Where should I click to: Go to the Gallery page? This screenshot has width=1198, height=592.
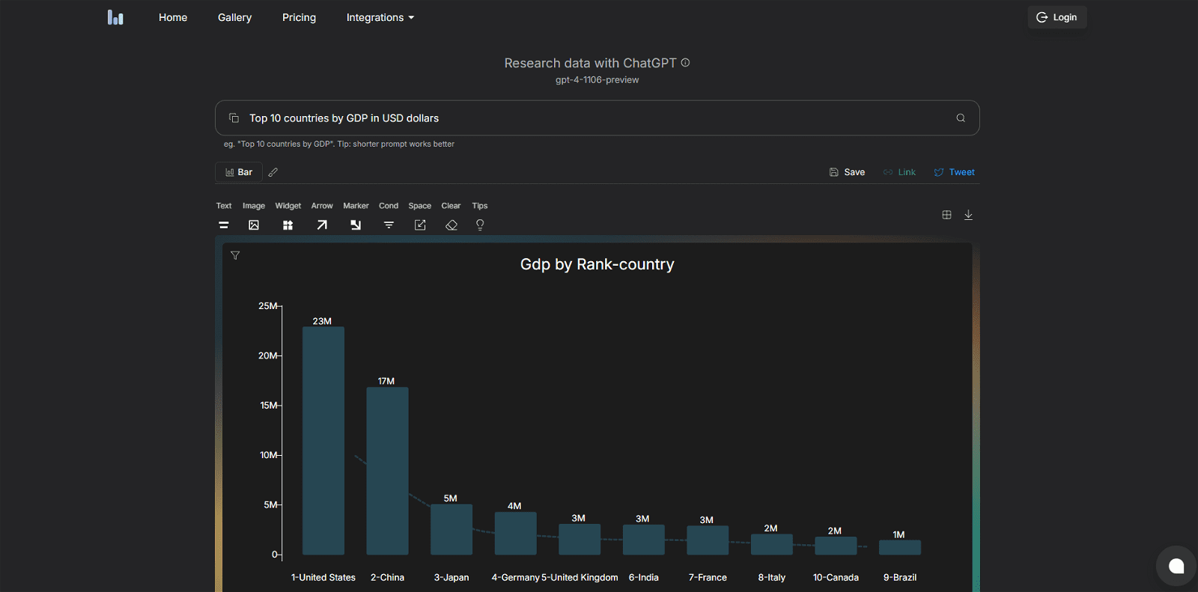tap(234, 17)
